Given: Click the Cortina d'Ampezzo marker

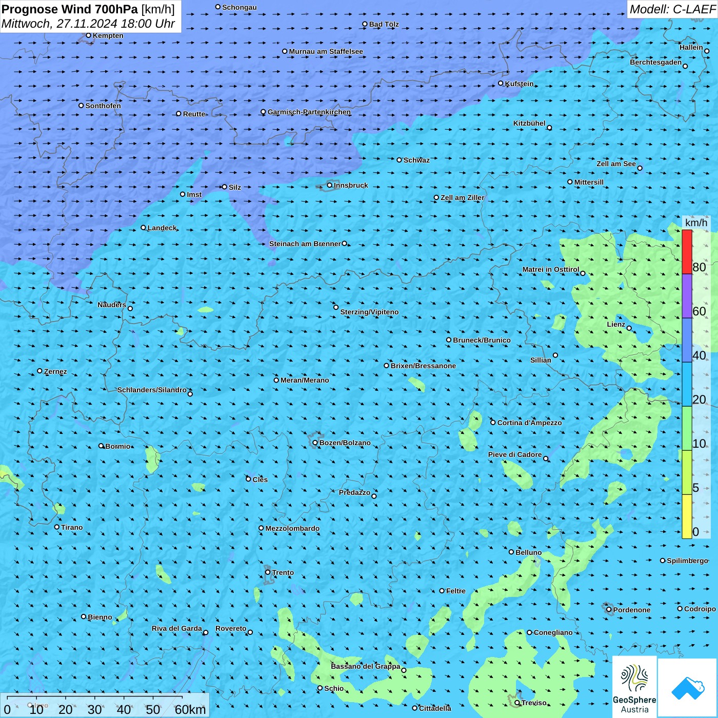Looking at the screenshot, I should [493, 423].
